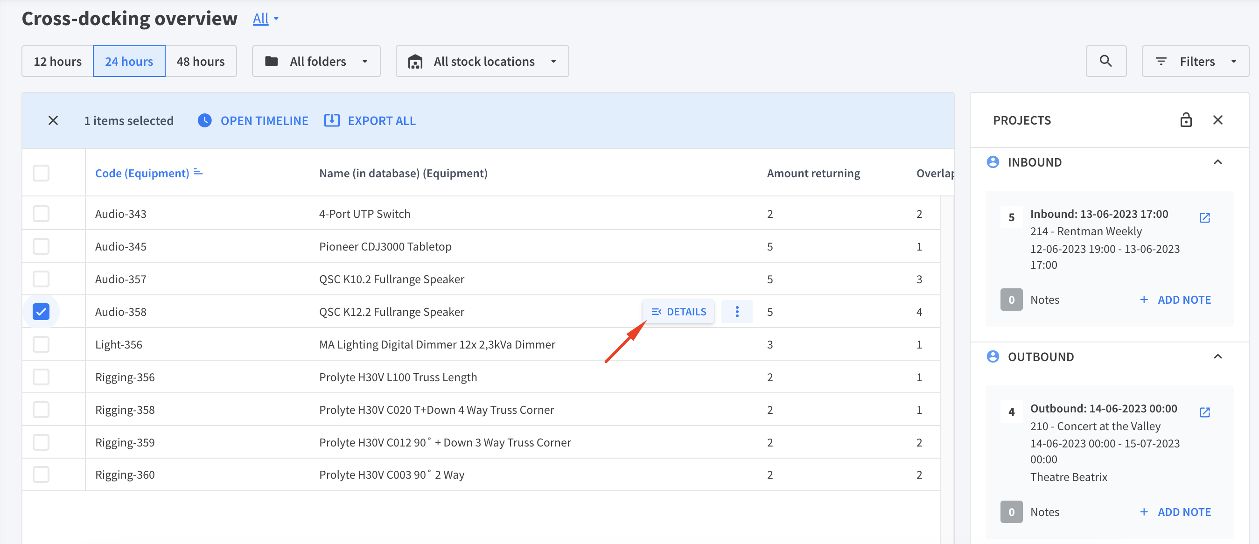This screenshot has width=1259, height=544.
Task: Click the 4-Port UTP Switch name cell
Action: coord(364,214)
